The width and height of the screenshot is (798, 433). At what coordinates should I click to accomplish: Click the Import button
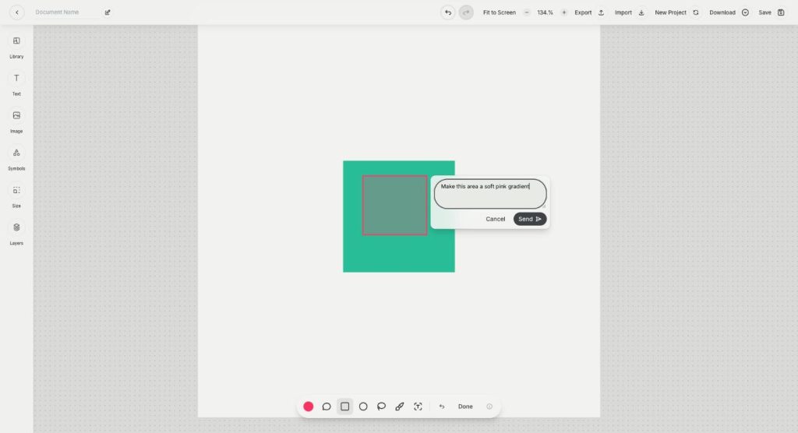[630, 12]
